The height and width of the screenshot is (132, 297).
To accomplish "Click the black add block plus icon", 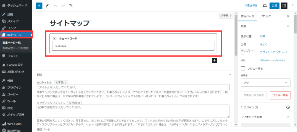I will [x=214, y=60].
